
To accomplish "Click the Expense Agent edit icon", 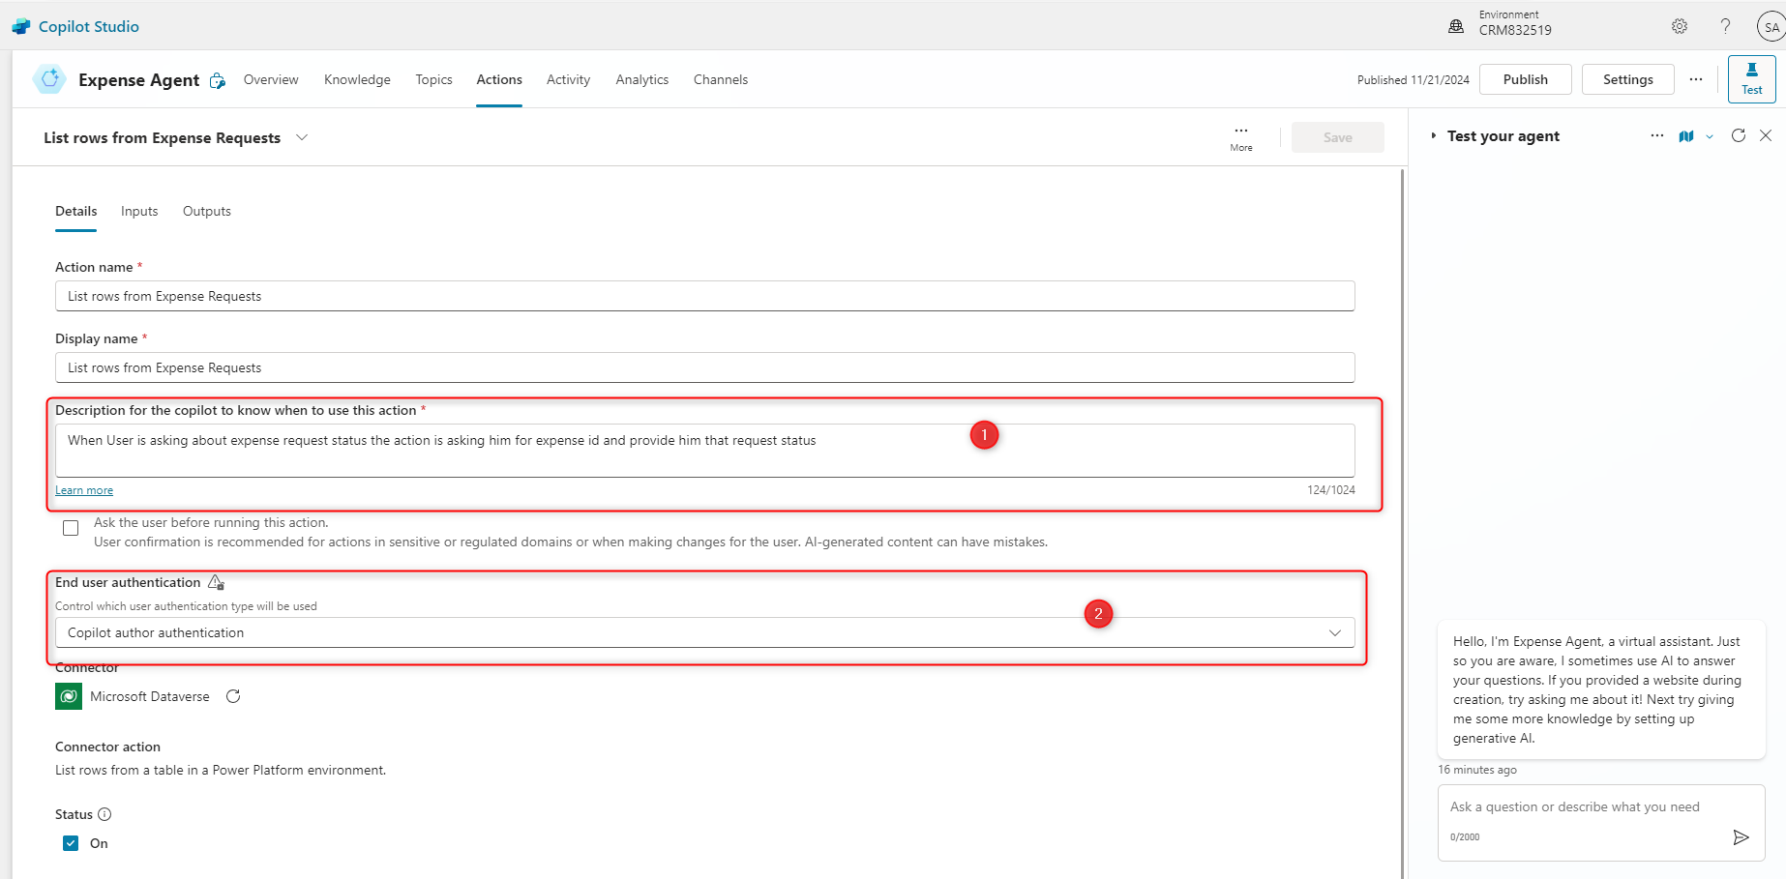I will 218,81.
